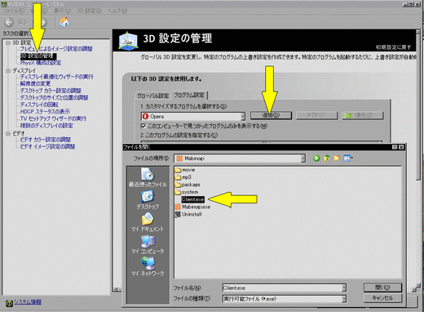Go back in file dialog using green arrow
The height and width of the screenshot is (312, 424).
(316, 158)
